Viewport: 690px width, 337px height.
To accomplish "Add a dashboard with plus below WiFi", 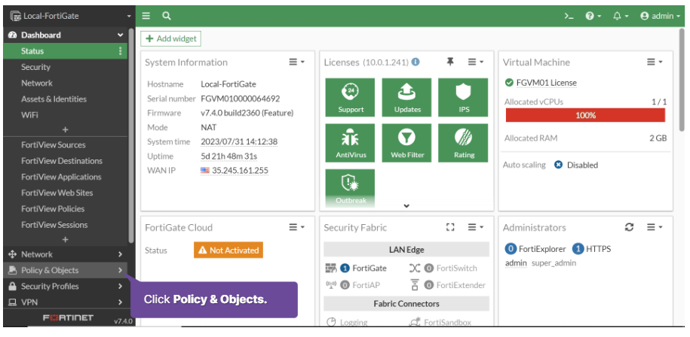I will pyautogui.click(x=66, y=129).
